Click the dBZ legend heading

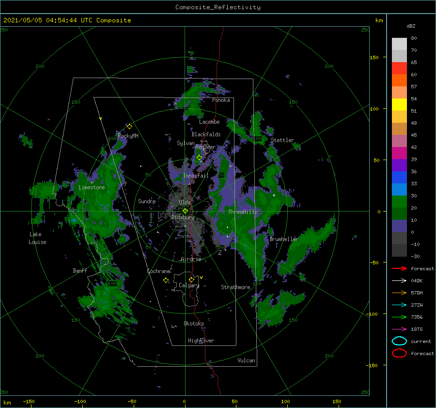pyautogui.click(x=411, y=26)
